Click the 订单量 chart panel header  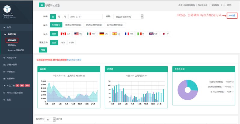[x=136, y=69]
